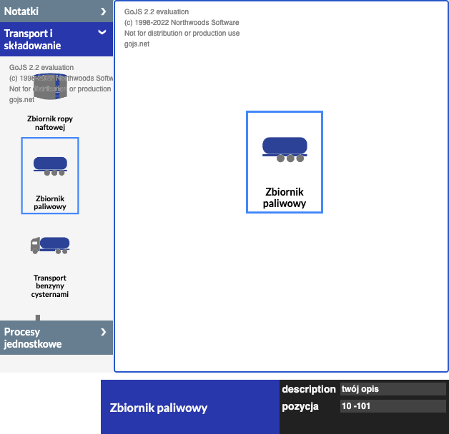
Task: Click the 'Zbiornik ropy naftowej' palette label
Action: [50, 123]
